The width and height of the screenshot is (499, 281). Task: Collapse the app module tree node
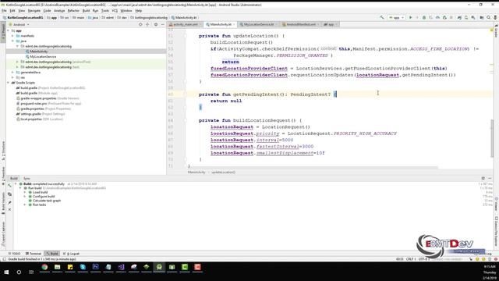tap(9, 30)
